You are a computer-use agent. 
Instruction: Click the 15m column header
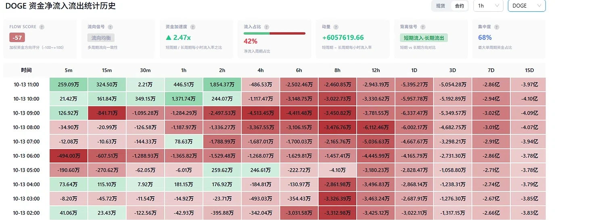click(107, 70)
